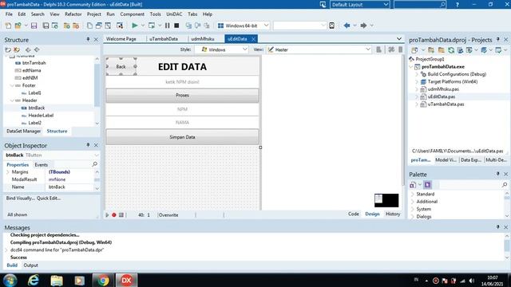Switch to the uTambahData tab
The height and width of the screenshot is (287, 511).
(164, 39)
